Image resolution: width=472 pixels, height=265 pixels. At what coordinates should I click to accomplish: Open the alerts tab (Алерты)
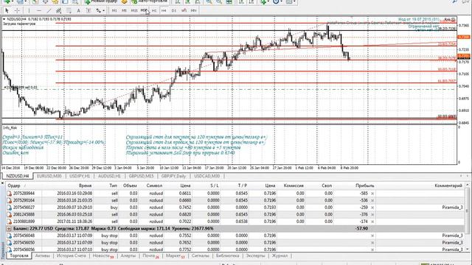128,255
